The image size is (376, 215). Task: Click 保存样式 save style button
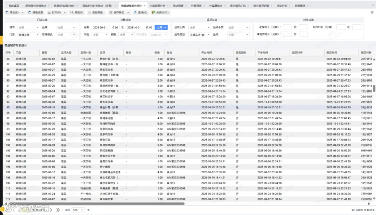117,12
